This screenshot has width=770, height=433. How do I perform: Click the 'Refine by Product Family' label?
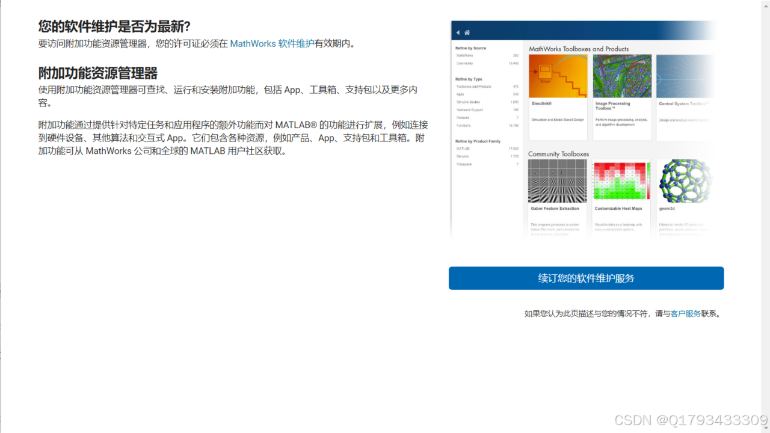478,141
